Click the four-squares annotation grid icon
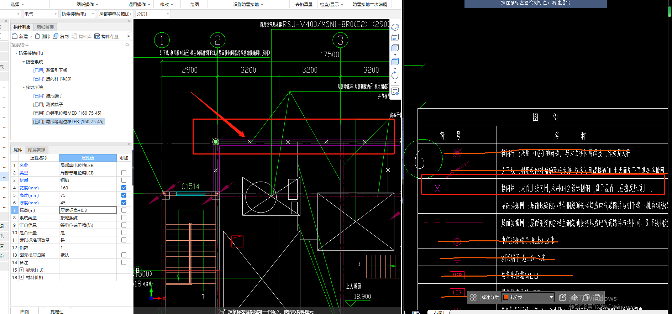 click(473, 297)
